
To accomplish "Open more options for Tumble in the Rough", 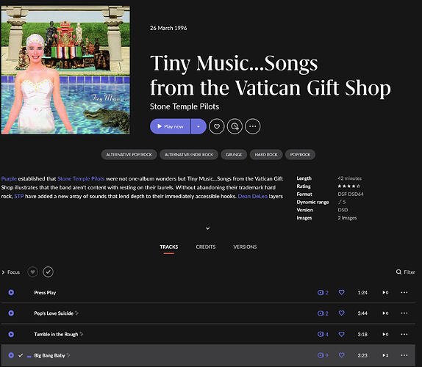I will coord(404,334).
